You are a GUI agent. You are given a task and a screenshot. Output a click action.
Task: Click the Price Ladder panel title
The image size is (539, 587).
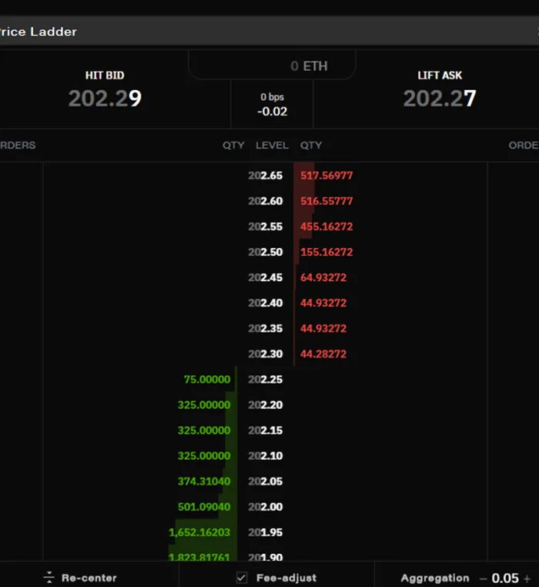[x=38, y=32]
